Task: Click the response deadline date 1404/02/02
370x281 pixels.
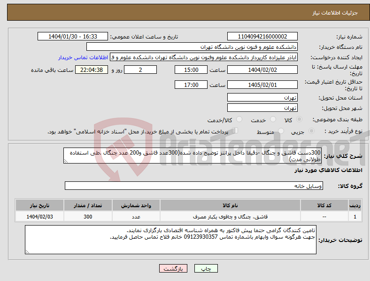Action: point(262,70)
